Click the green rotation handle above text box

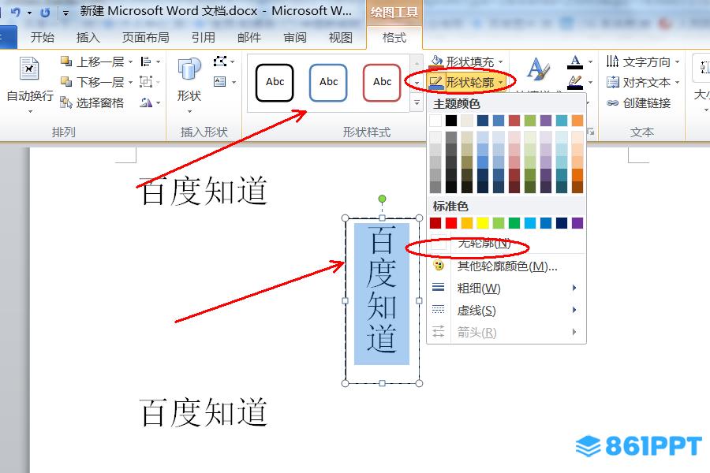(382, 199)
